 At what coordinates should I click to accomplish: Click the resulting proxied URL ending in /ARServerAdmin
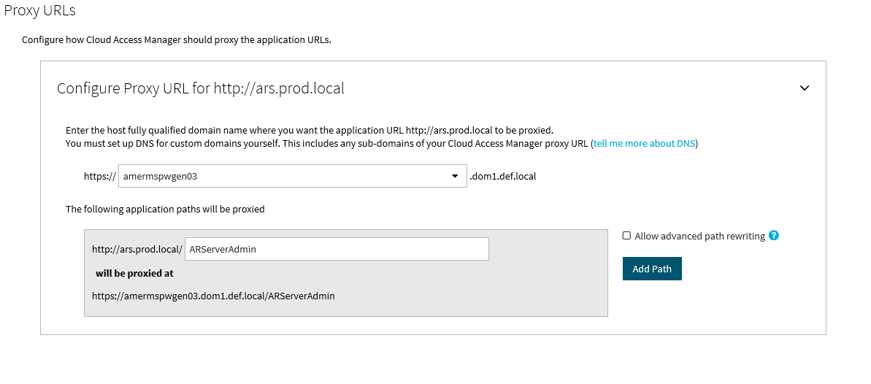pos(213,296)
